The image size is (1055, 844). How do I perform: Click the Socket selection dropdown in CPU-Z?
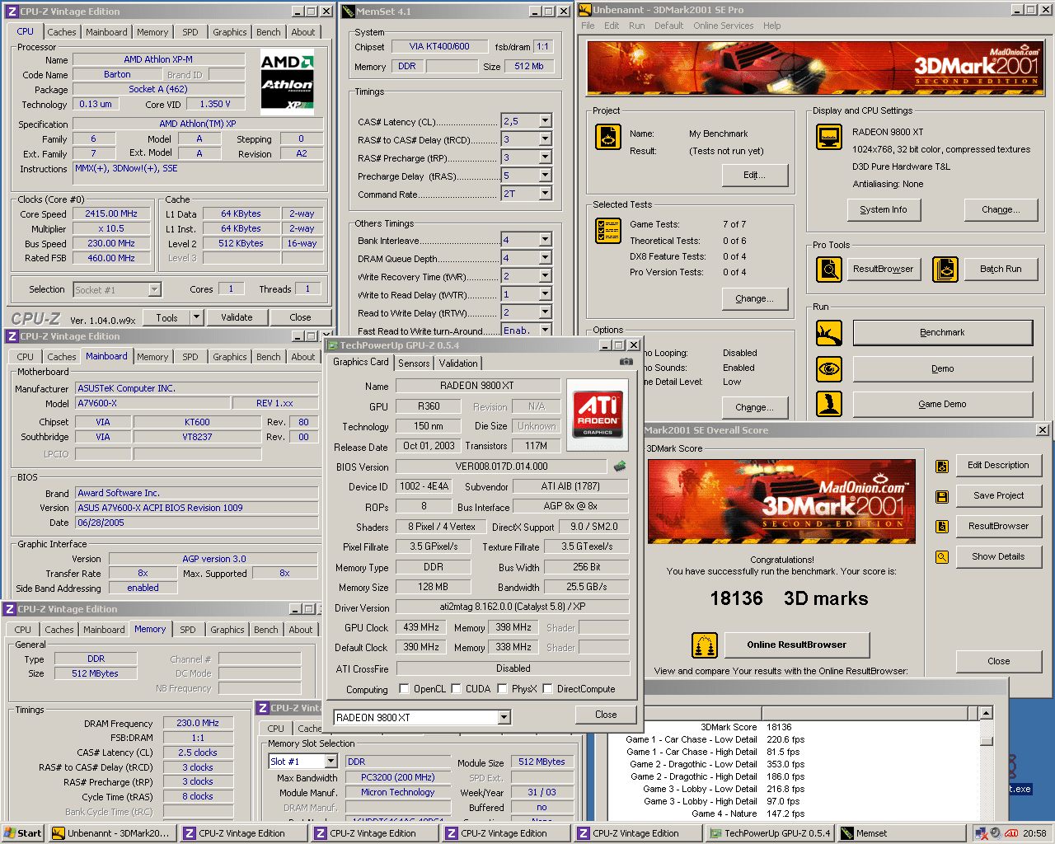(x=117, y=289)
